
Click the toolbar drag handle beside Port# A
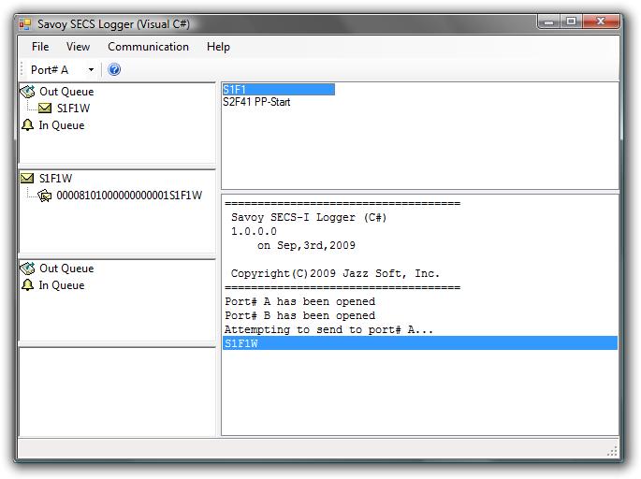click(22, 69)
